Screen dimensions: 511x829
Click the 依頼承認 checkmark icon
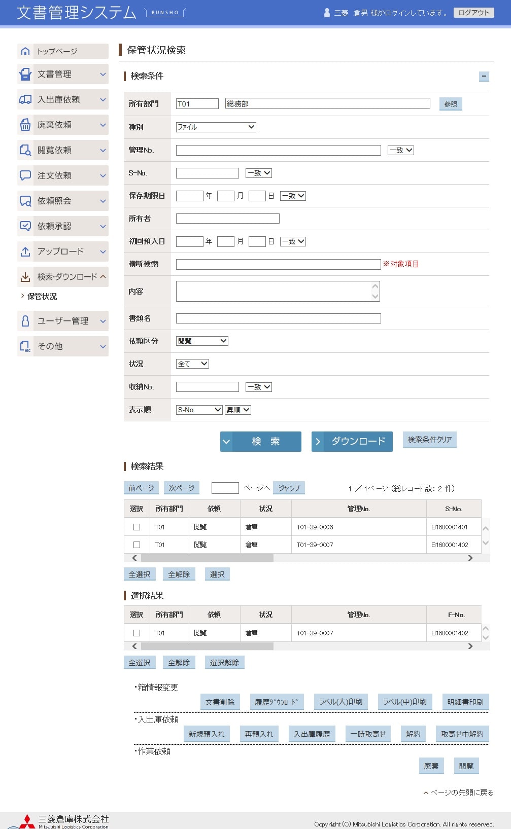coord(25,226)
